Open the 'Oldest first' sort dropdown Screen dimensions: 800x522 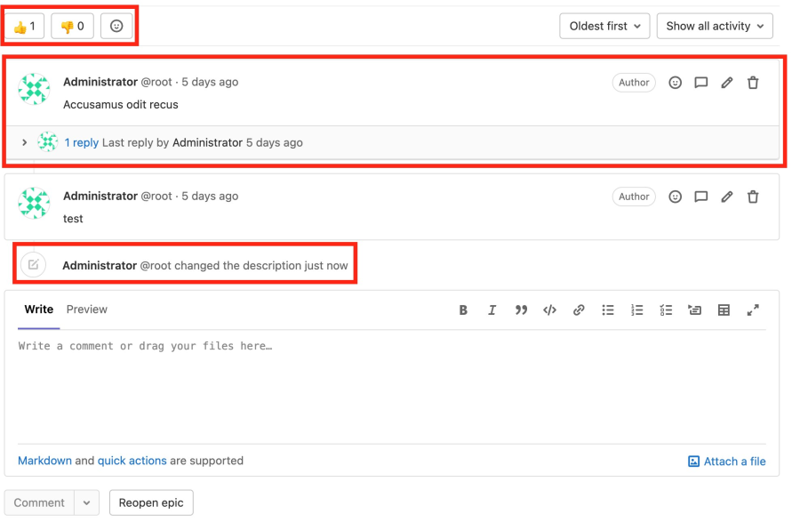[604, 27]
